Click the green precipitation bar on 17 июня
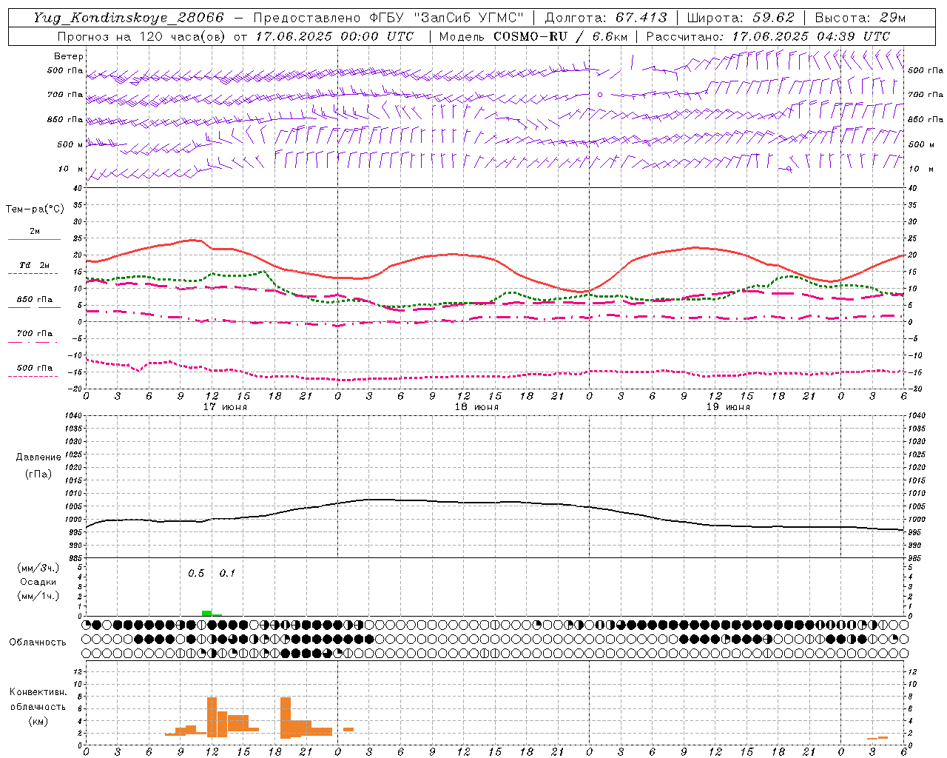 [207, 613]
